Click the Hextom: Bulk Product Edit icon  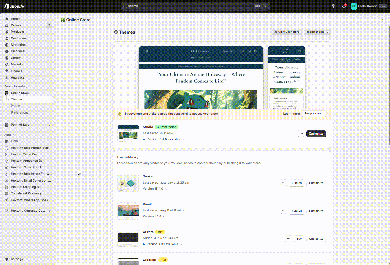pyautogui.click(x=7, y=148)
